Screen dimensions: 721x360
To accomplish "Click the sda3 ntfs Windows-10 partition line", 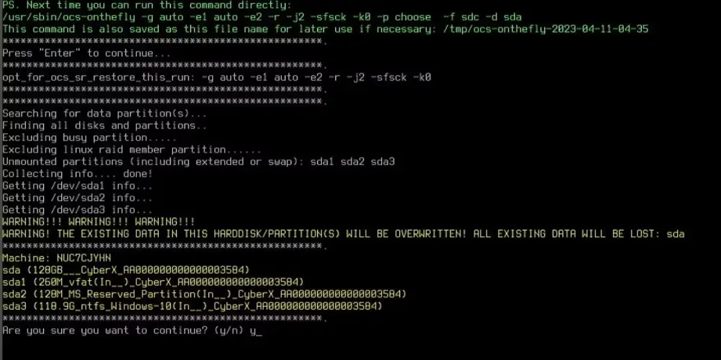I will [x=193, y=306].
